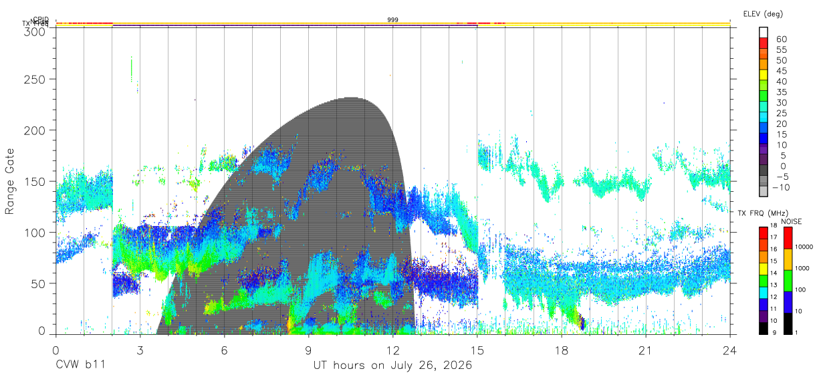Screen dimensions: 821x379
Task: Click the "UT hours on July 26, 2026" label
Action: [393, 366]
